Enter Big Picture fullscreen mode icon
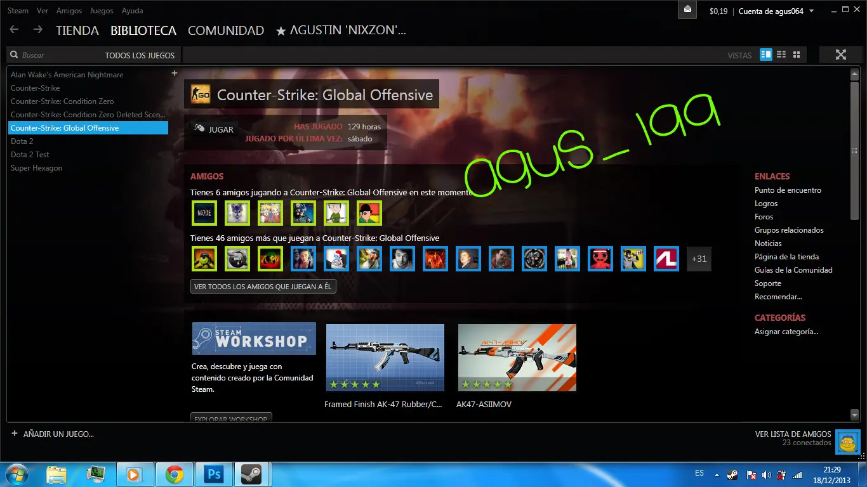The height and width of the screenshot is (487, 867). click(x=841, y=55)
